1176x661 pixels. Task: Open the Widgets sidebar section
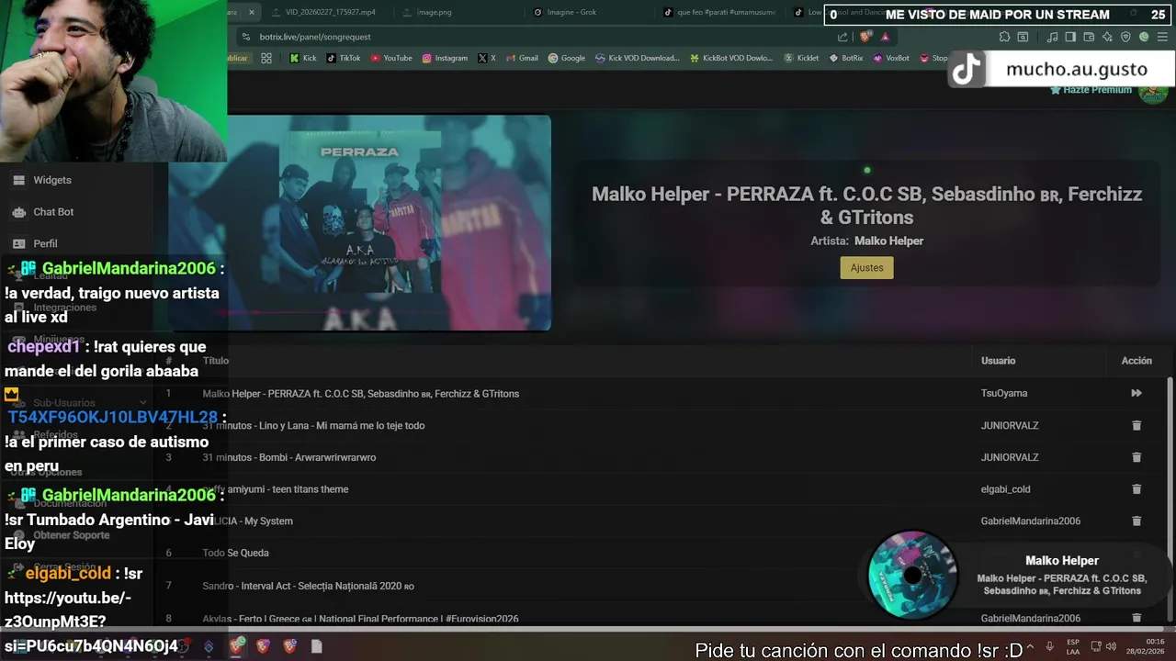(51, 180)
